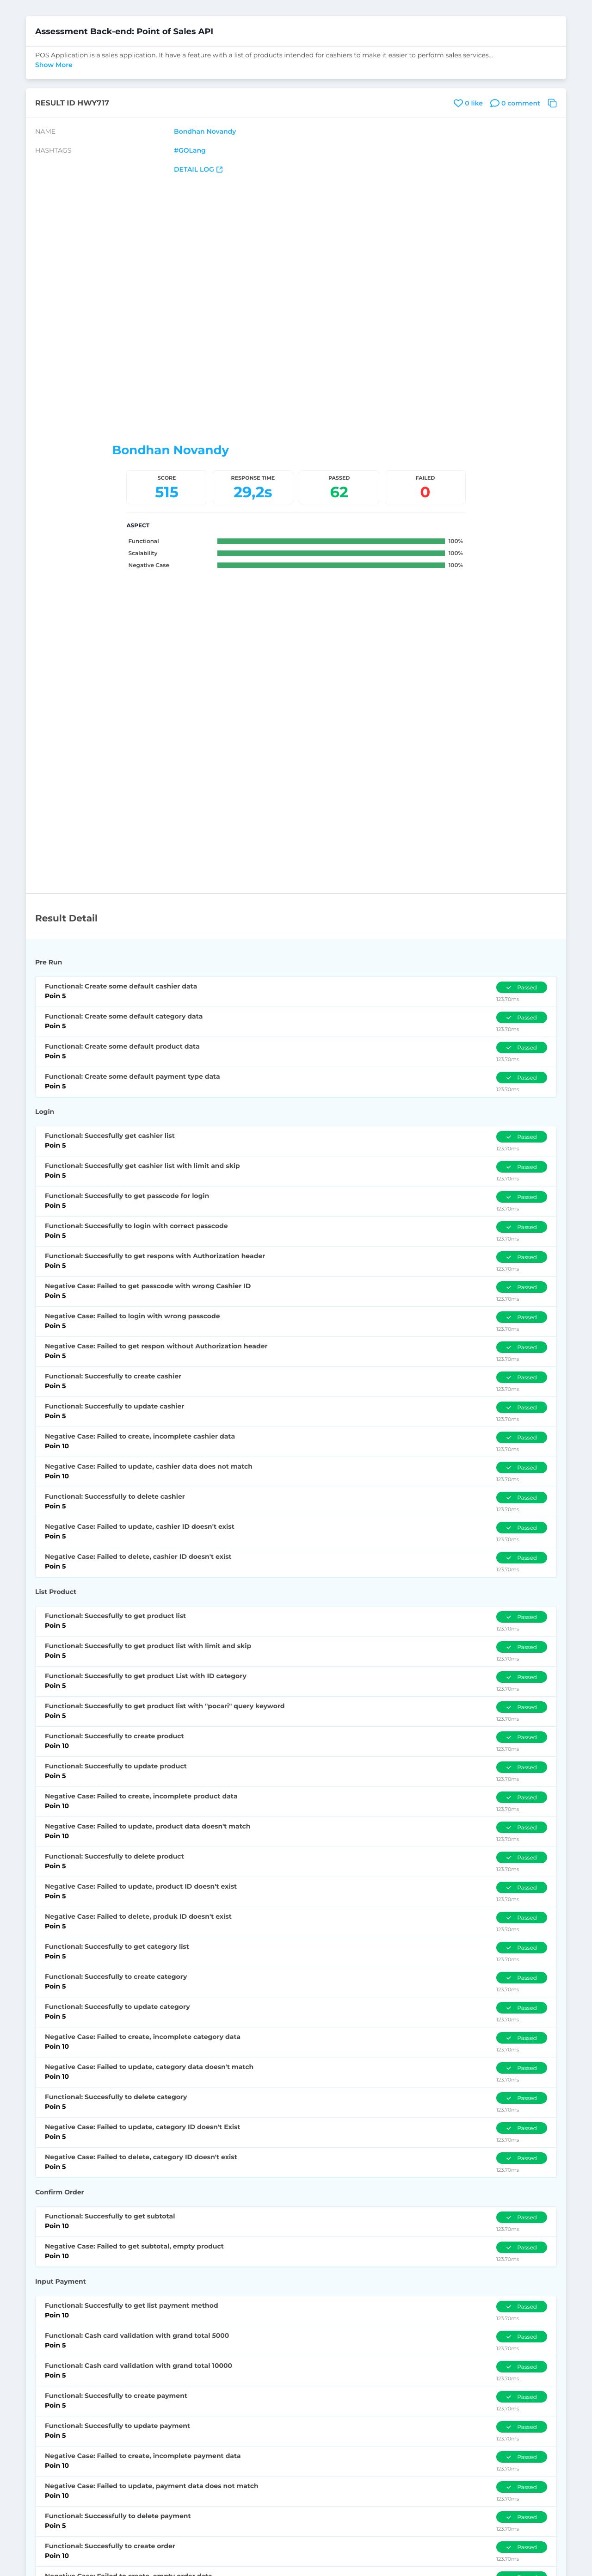This screenshot has width=592, height=2576.
Task: Click Passed badge for Succesfully to get category list
Action: pos(521,1947)
